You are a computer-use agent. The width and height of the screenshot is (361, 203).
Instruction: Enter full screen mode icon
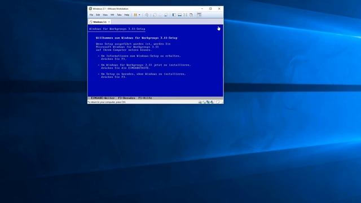tap(186, 15)
